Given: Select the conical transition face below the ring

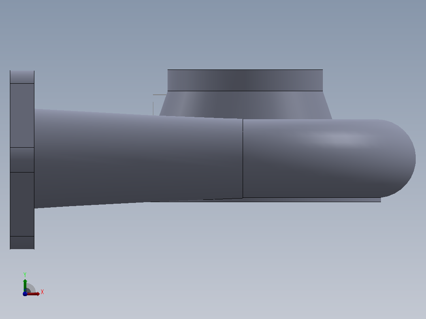Looking at the screenshot, I should point(245,105).
